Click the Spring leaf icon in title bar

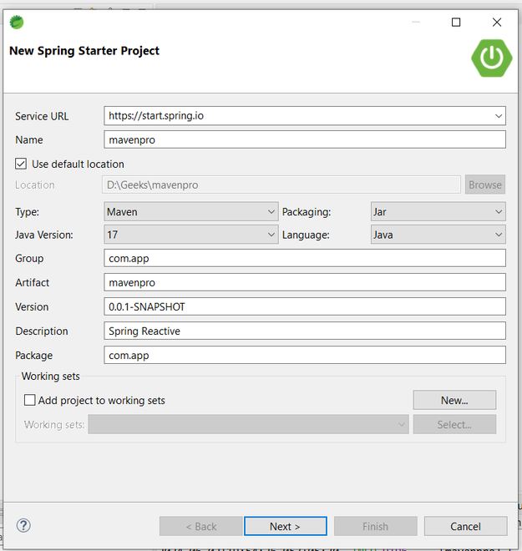tap(17, 23)
